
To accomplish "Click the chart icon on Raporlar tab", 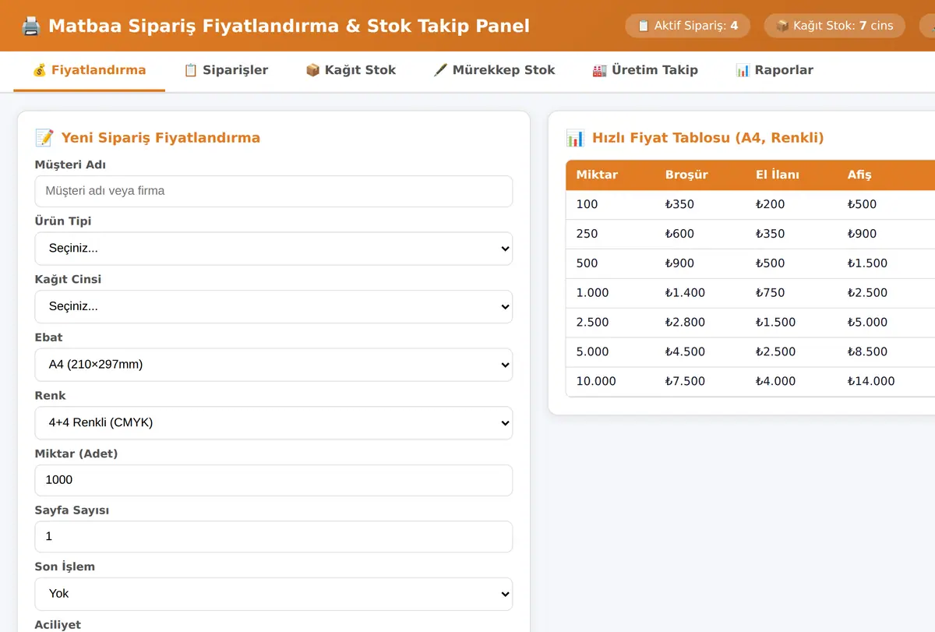I will click(743, 70).
